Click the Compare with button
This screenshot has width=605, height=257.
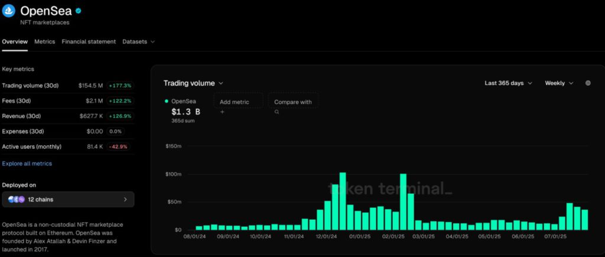[293, 102]
